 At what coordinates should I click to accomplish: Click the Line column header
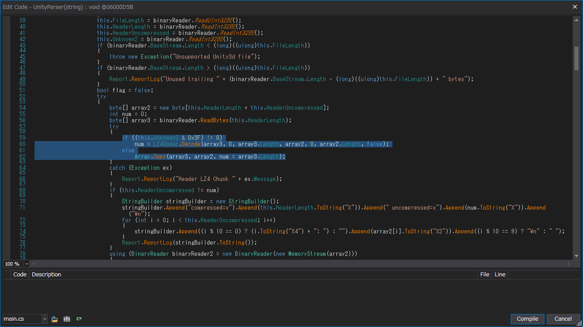(500, 275)
